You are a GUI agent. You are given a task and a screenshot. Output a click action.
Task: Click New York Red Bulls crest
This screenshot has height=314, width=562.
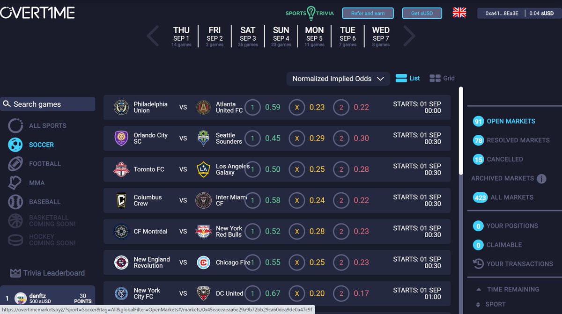tap(204, 231)
